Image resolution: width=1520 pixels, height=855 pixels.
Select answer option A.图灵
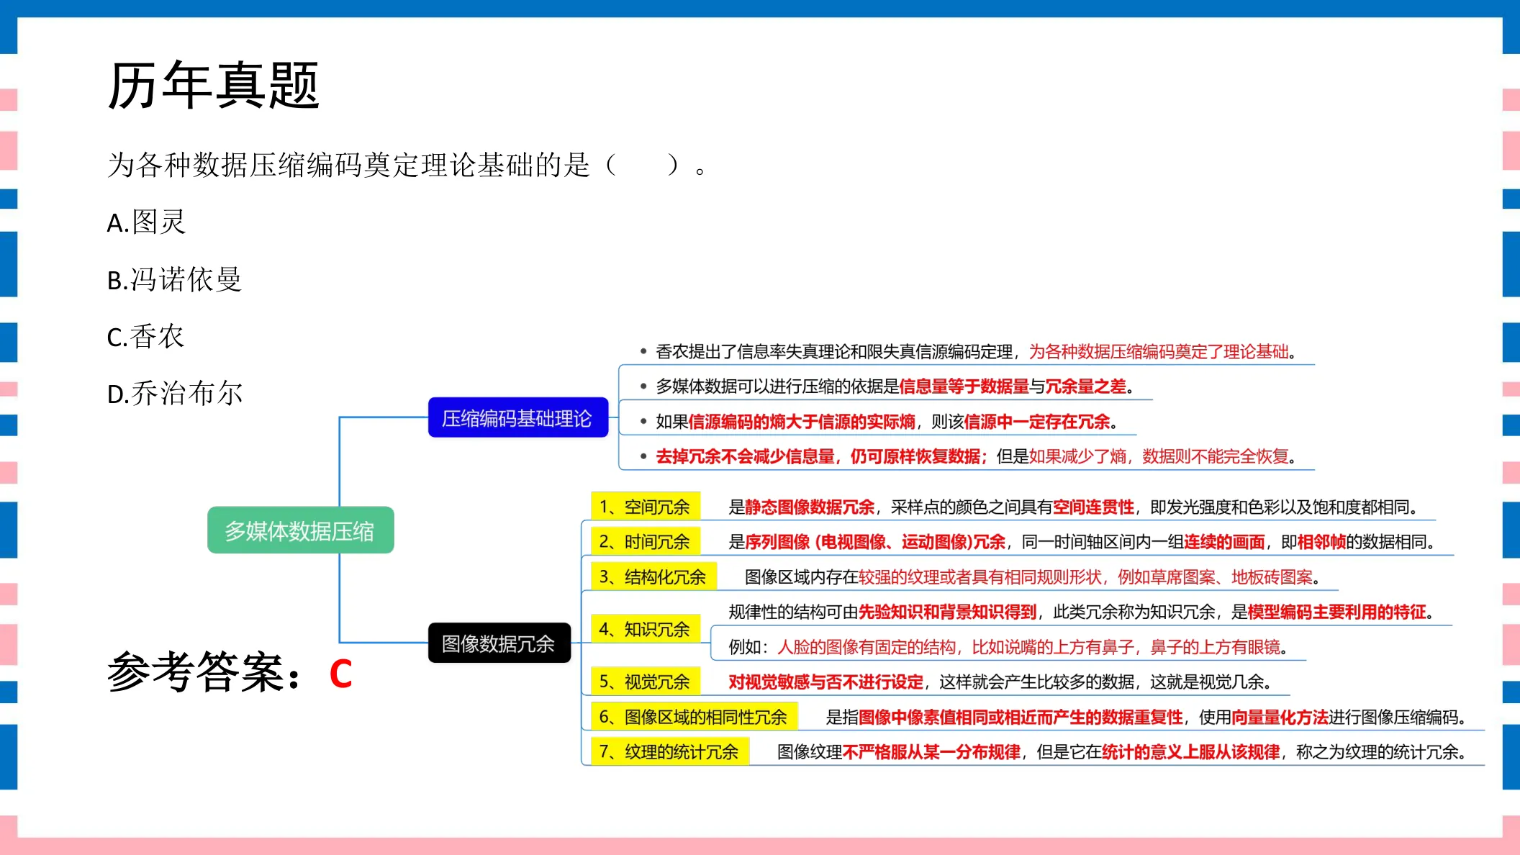point(146,222)
